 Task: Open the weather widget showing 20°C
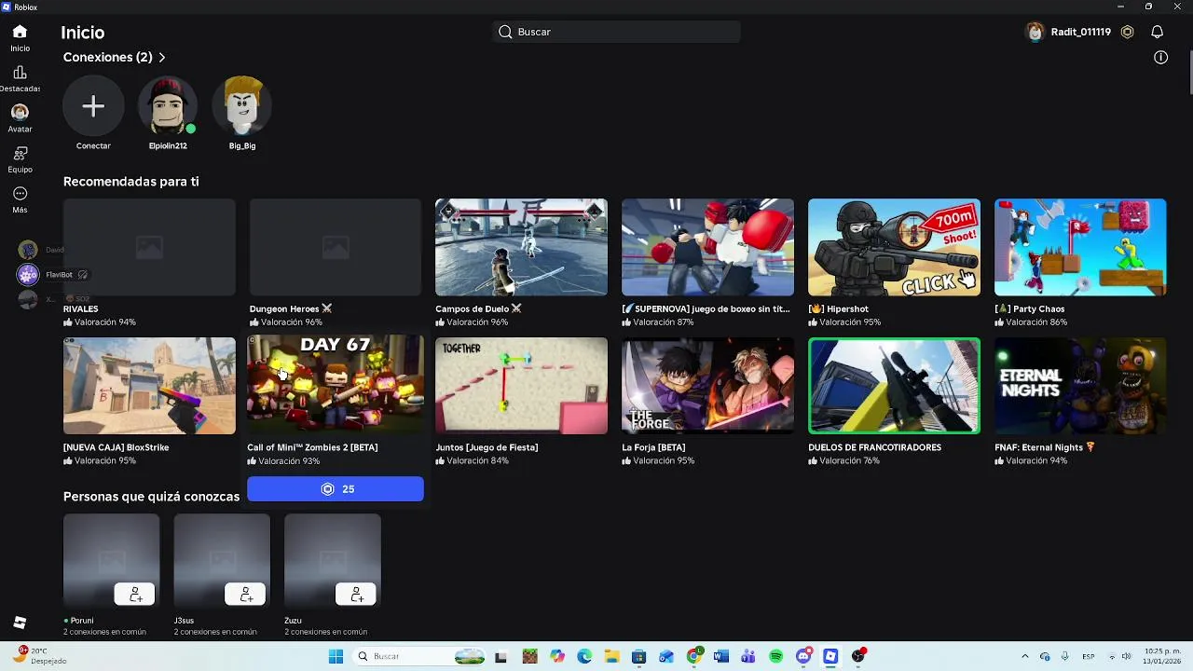pyautogui.click(x=39, y=656)
